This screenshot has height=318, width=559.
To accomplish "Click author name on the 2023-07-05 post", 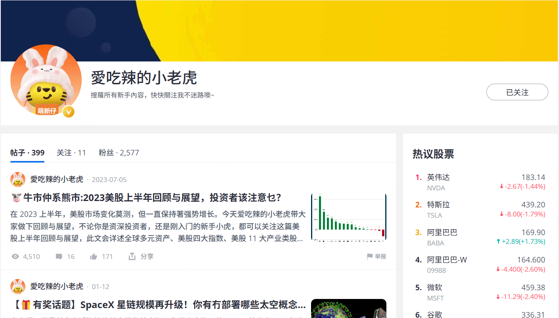I will tap(57, 180).
